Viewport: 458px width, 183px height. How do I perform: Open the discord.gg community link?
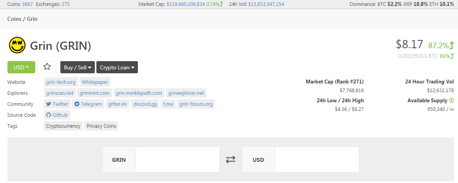tap(145, 104)
